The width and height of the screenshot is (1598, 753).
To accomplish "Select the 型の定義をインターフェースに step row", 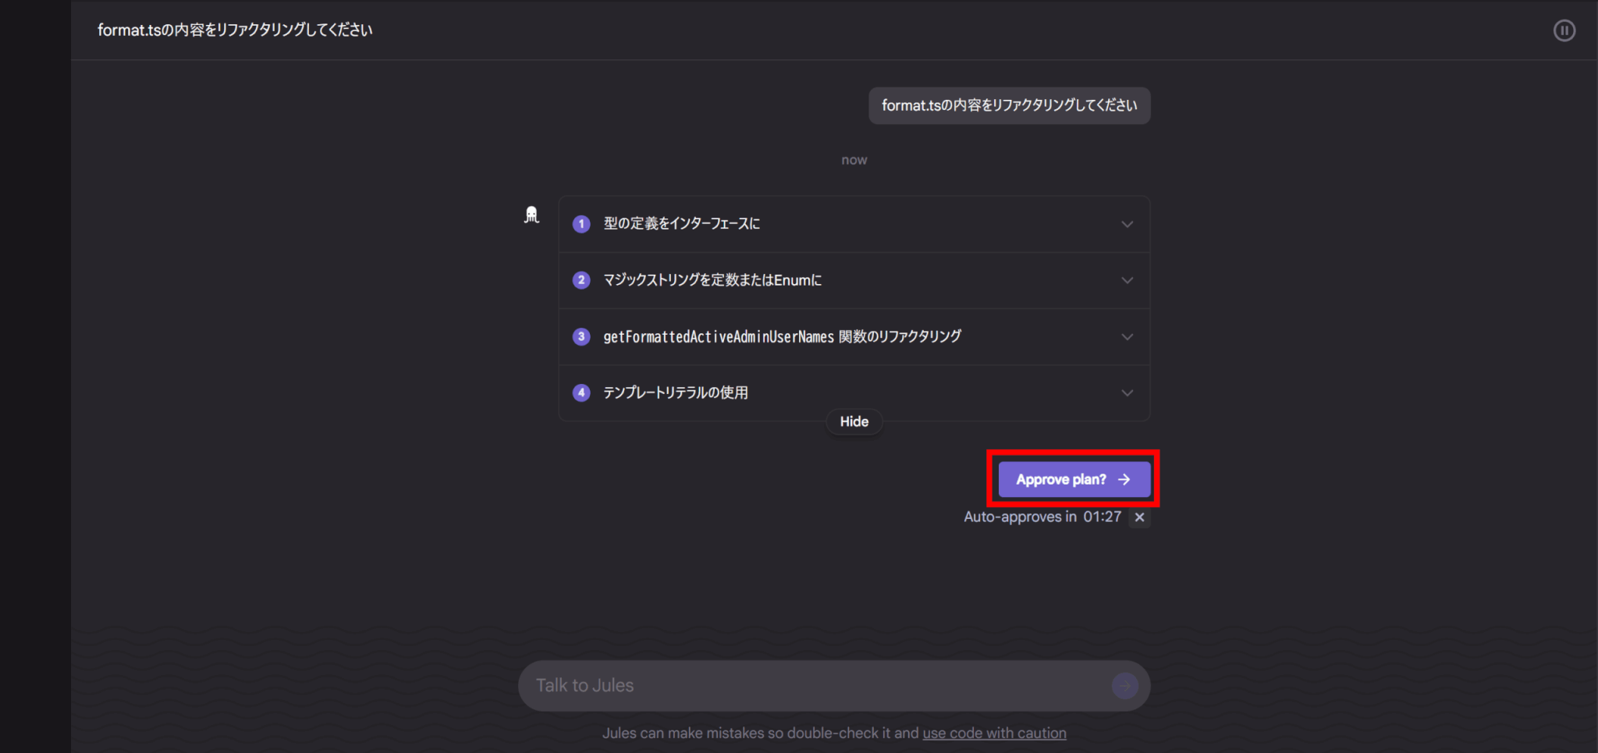I will [854, 224].
